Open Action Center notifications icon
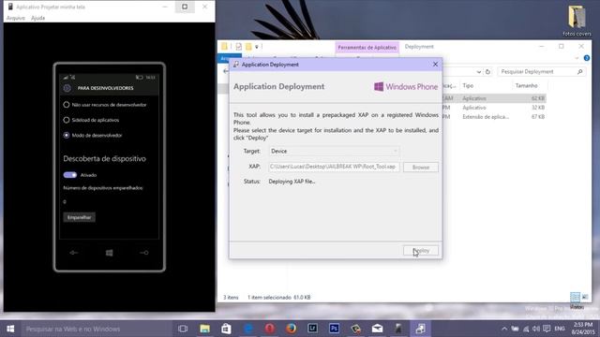Screen dimensions: 600x337 pos(547,329)
